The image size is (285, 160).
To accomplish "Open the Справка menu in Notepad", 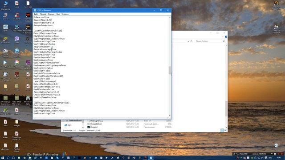I will click(65, 14).
